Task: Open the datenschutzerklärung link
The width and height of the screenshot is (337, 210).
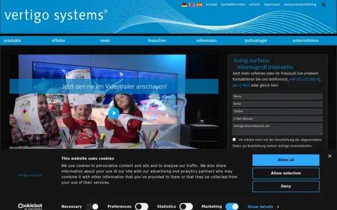Action: [x=300, y=4]
